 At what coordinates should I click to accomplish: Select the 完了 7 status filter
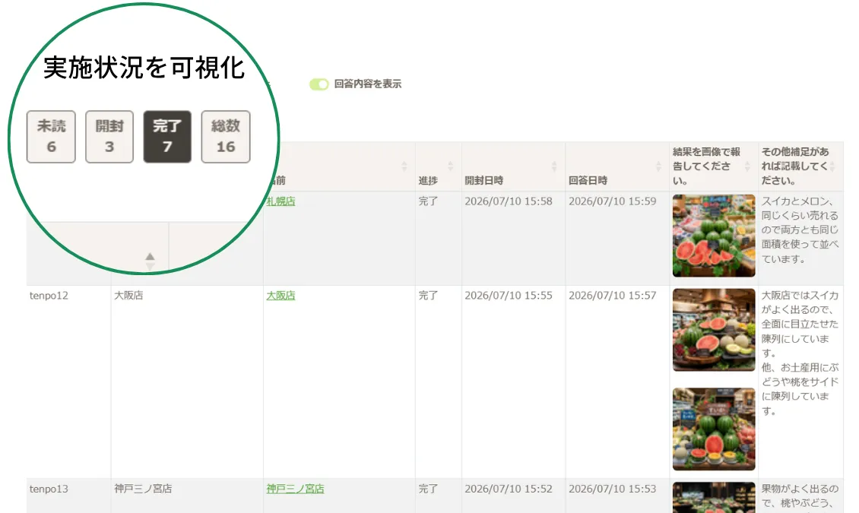(167, 137)
